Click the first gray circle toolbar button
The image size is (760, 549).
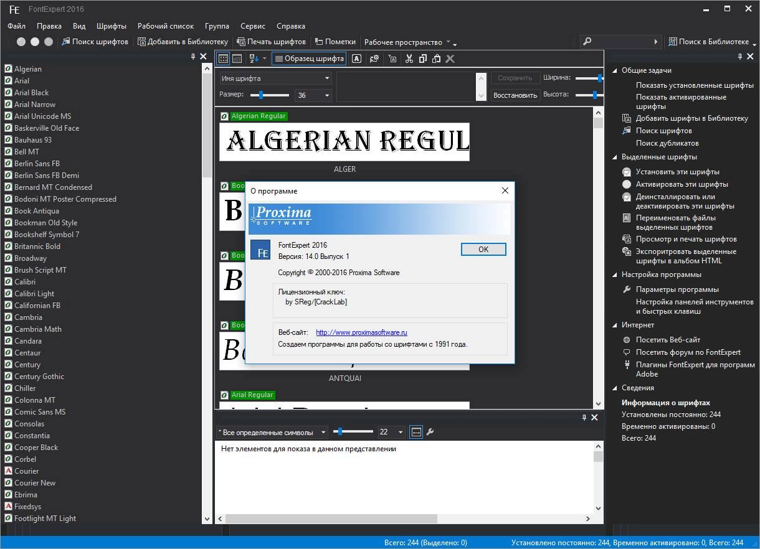coord(21,42)
